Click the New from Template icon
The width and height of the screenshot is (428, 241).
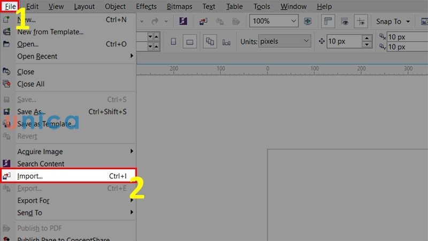click(x=6, y=32)
